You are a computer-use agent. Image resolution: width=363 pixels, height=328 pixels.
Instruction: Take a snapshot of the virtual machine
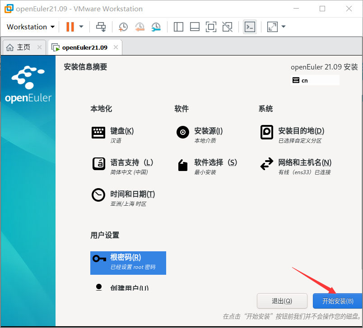[123, 27]
